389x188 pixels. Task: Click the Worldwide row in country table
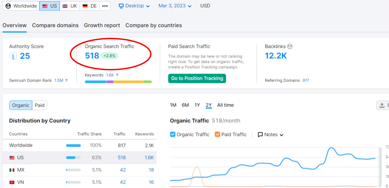click(x=80, y=145)
